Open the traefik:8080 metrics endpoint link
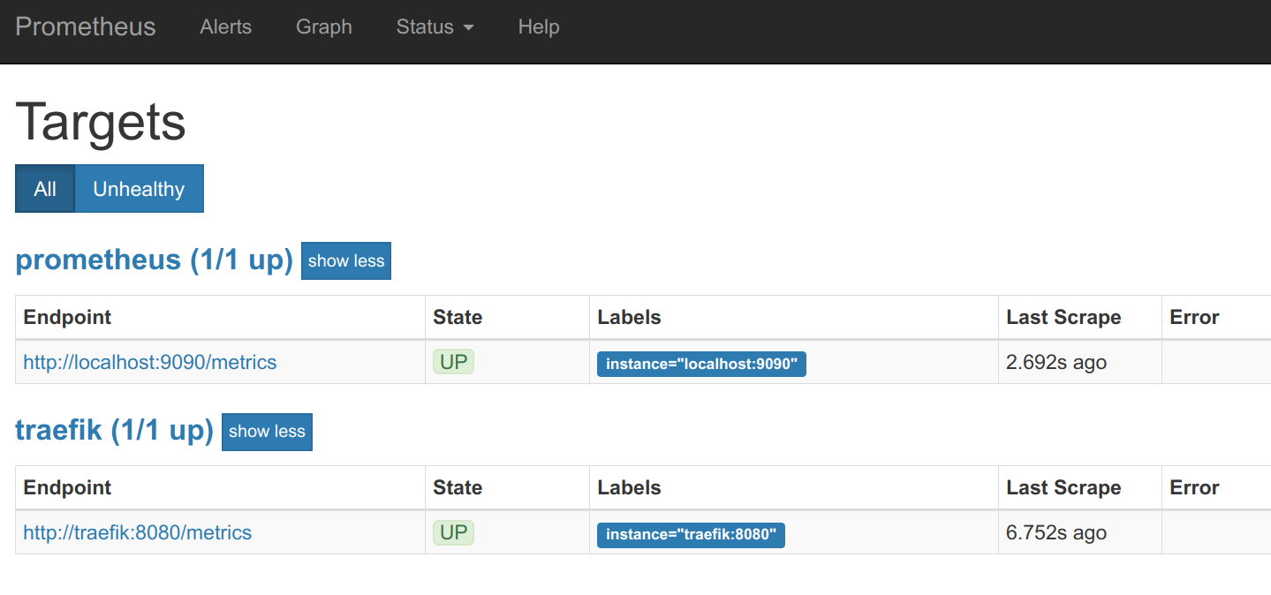 click(x=137, y=532)
